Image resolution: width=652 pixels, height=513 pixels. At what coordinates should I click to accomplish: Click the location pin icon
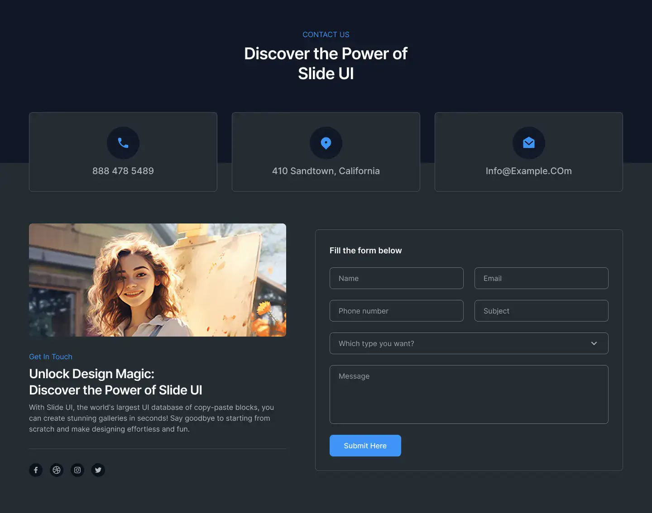tap(326, 143)
